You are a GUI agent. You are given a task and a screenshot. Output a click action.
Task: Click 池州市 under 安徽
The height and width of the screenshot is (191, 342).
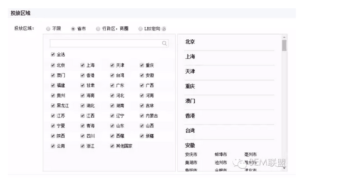point(221,163)
